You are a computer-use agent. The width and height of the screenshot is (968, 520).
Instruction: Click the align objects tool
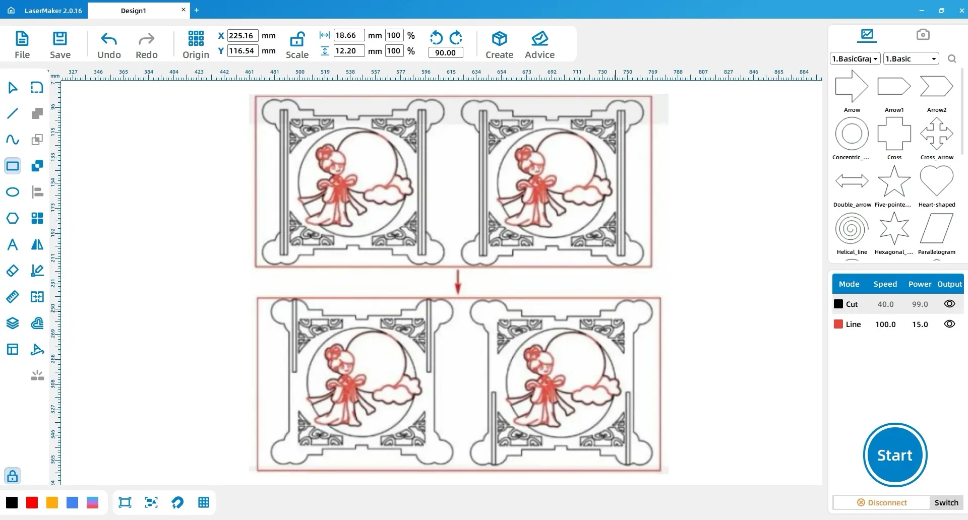(x=37, y=192)
